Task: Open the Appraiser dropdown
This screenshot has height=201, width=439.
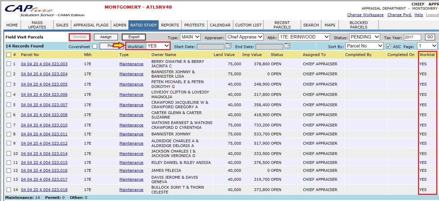Action: click(245, 37)
